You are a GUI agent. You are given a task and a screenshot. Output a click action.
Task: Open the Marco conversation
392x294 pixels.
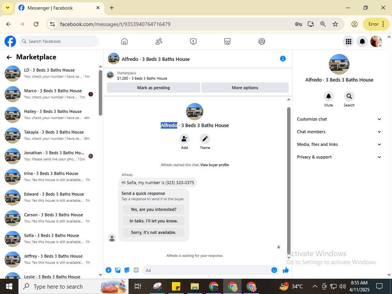pyautogui.click(x=50, y=94)
